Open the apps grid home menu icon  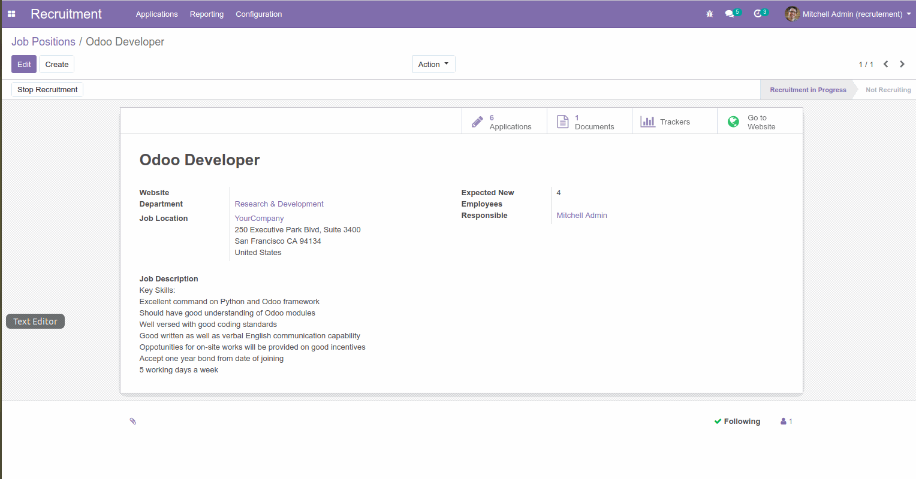point(11,14)
